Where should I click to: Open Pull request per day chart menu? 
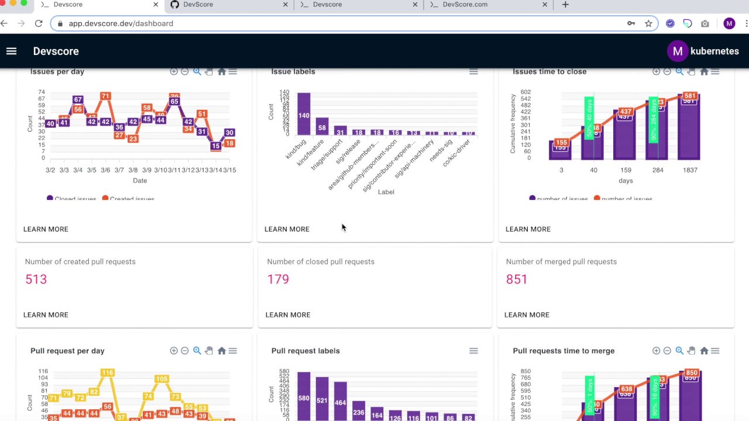pos(233,351)
